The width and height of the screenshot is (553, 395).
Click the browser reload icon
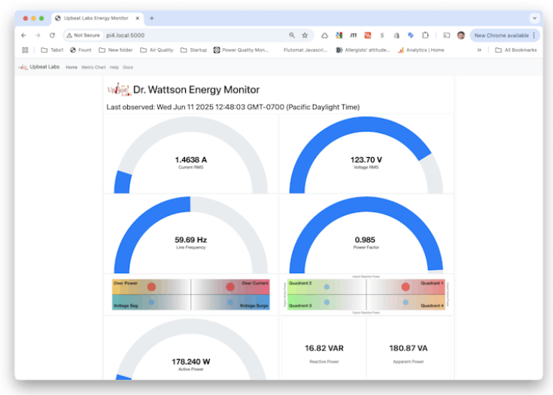tap(52, 35)
